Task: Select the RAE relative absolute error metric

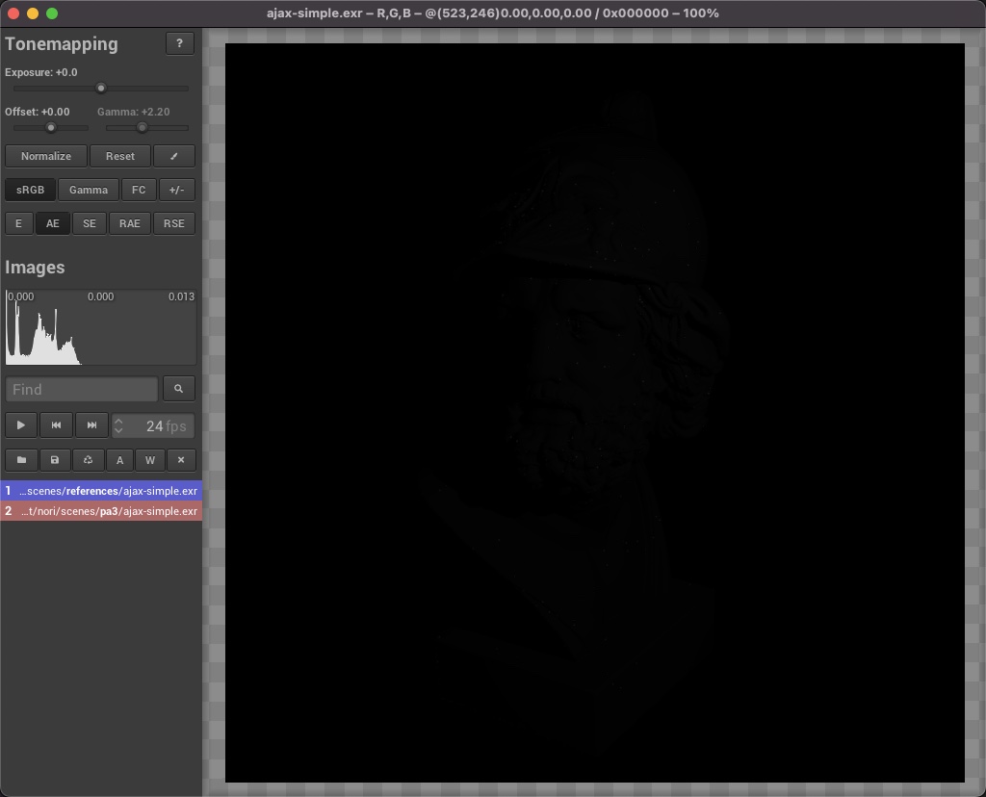Action: (x=130, y=223)
